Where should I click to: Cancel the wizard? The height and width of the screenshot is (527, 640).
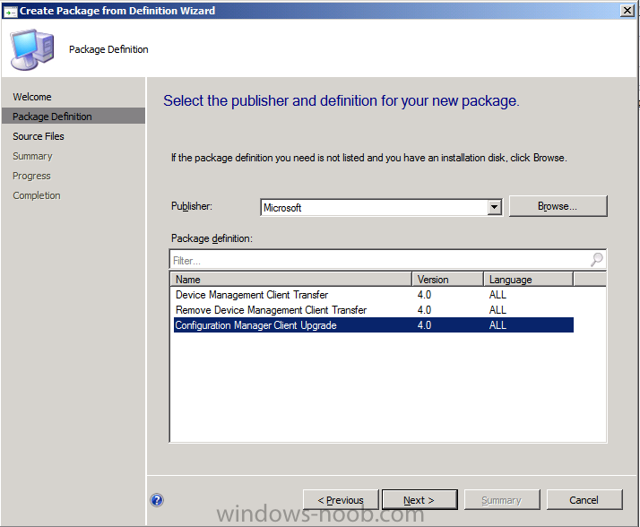click(584, 499)
